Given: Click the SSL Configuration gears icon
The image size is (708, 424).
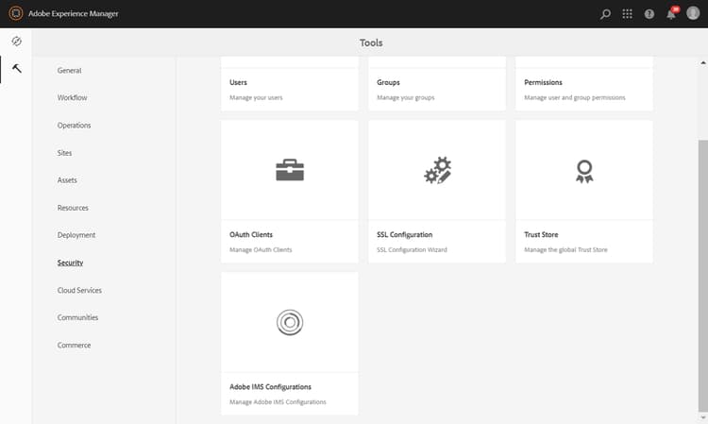Looking at the screenshot, I should [x=437, y=170].
